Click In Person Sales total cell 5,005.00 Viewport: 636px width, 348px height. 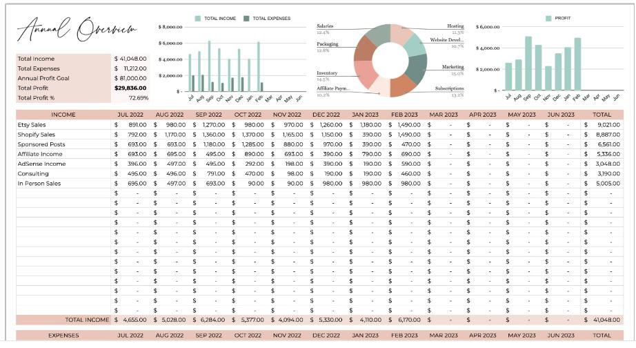click(x=602, y=184)
